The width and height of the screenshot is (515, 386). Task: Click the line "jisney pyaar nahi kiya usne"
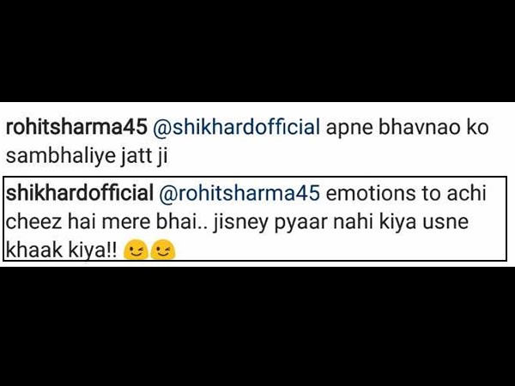pyautogui.click(x=341, y=222)
